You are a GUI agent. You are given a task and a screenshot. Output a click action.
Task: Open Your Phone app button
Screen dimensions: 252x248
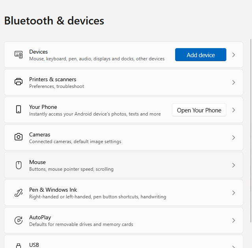tap(199, 110)
